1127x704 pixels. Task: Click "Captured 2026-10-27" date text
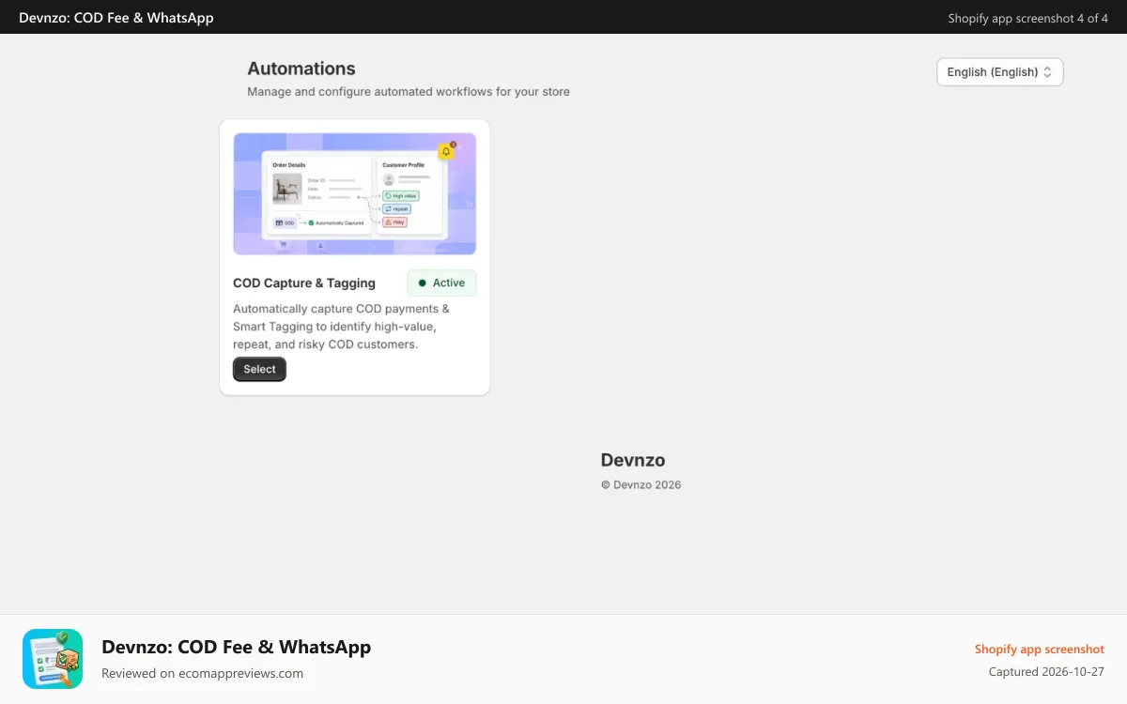[x=1046, y=672]
